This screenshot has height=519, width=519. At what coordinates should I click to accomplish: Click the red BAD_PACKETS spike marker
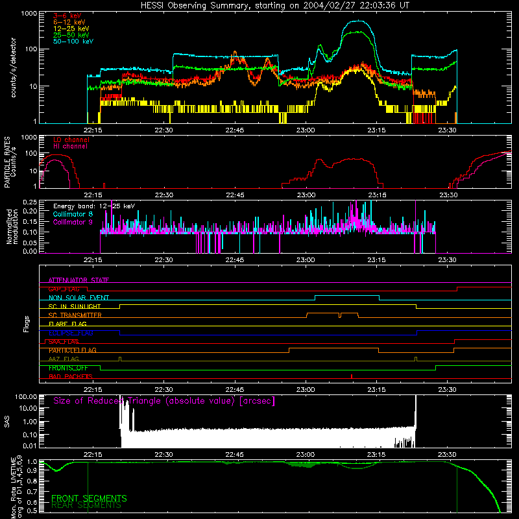tap(352, 376)
